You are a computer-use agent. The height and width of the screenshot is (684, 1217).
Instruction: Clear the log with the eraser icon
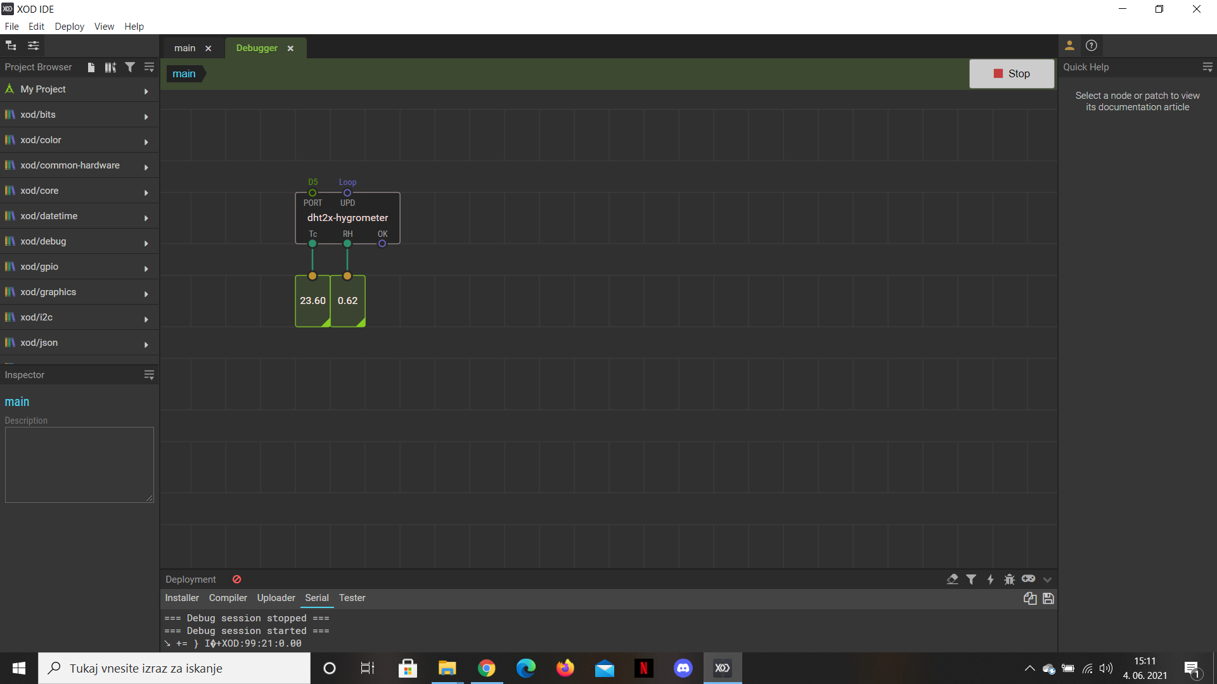pos(952,579)
